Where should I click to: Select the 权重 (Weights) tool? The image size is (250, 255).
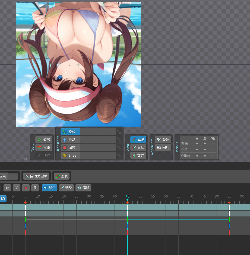coord(44,147)
